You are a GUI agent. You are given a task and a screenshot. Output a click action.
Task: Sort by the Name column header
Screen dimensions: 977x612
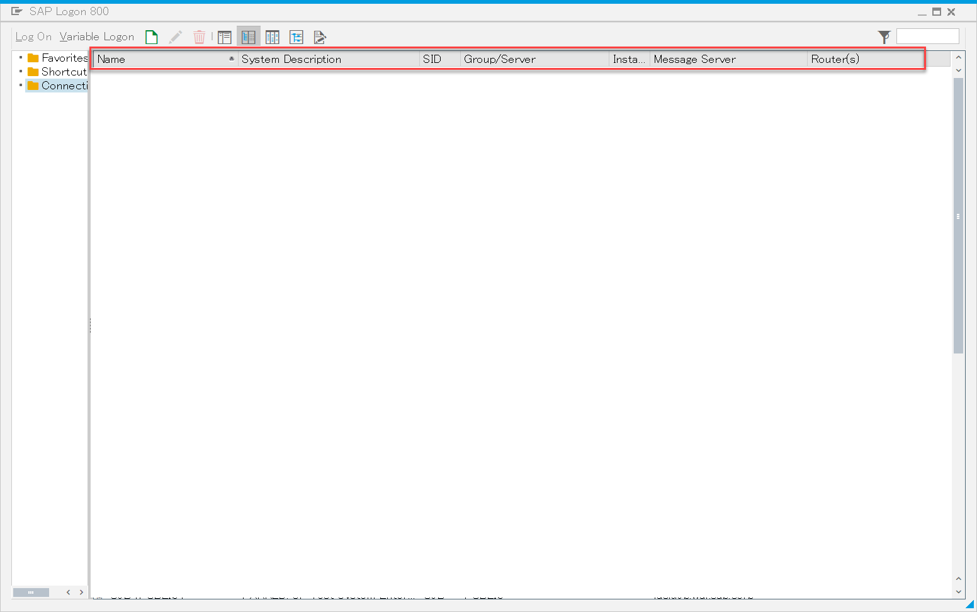click(166, 59)
